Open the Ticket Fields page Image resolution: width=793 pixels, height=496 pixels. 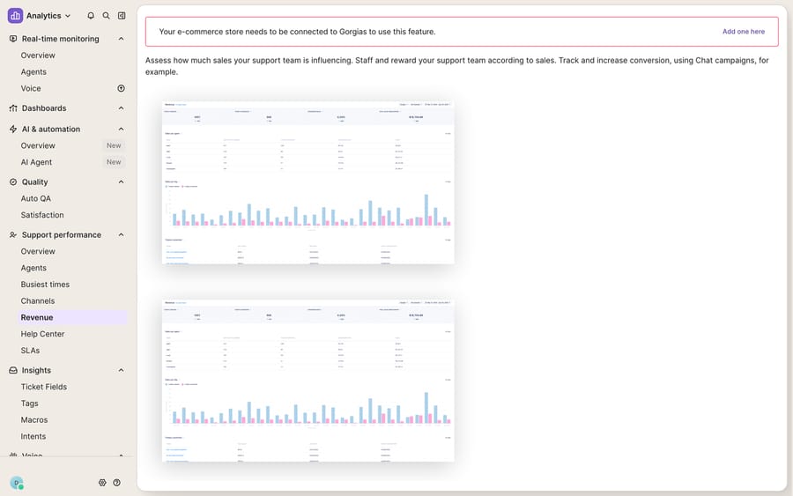tap(44, 387)
